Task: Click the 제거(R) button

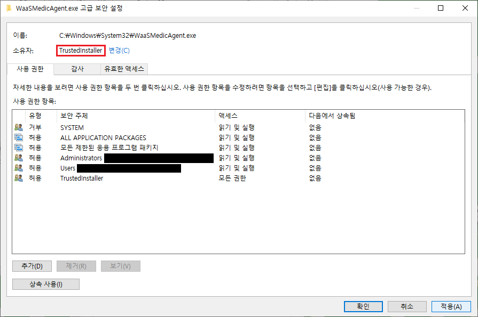Action: pos(76,266)
